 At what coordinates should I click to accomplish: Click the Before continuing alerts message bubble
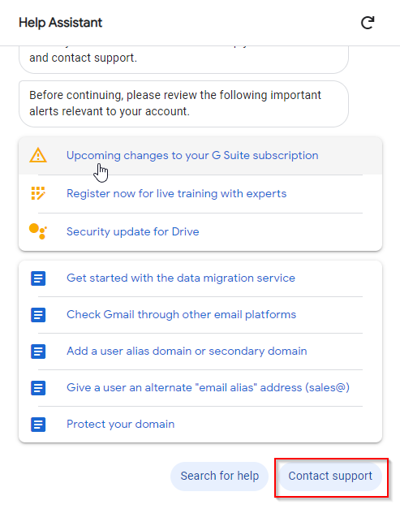(x=183, y=104)
